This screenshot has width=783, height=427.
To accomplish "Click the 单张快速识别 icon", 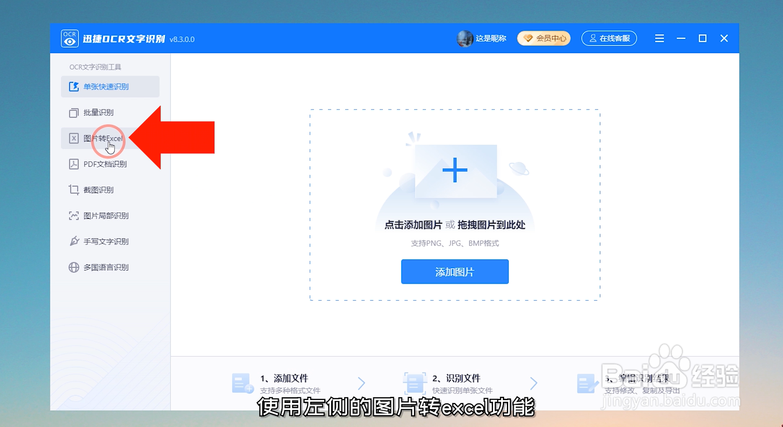I will [x=74, y=86].
